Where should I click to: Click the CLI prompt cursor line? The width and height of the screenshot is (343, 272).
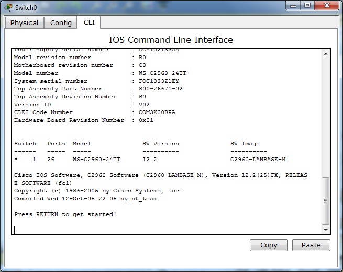click(15, 230)
